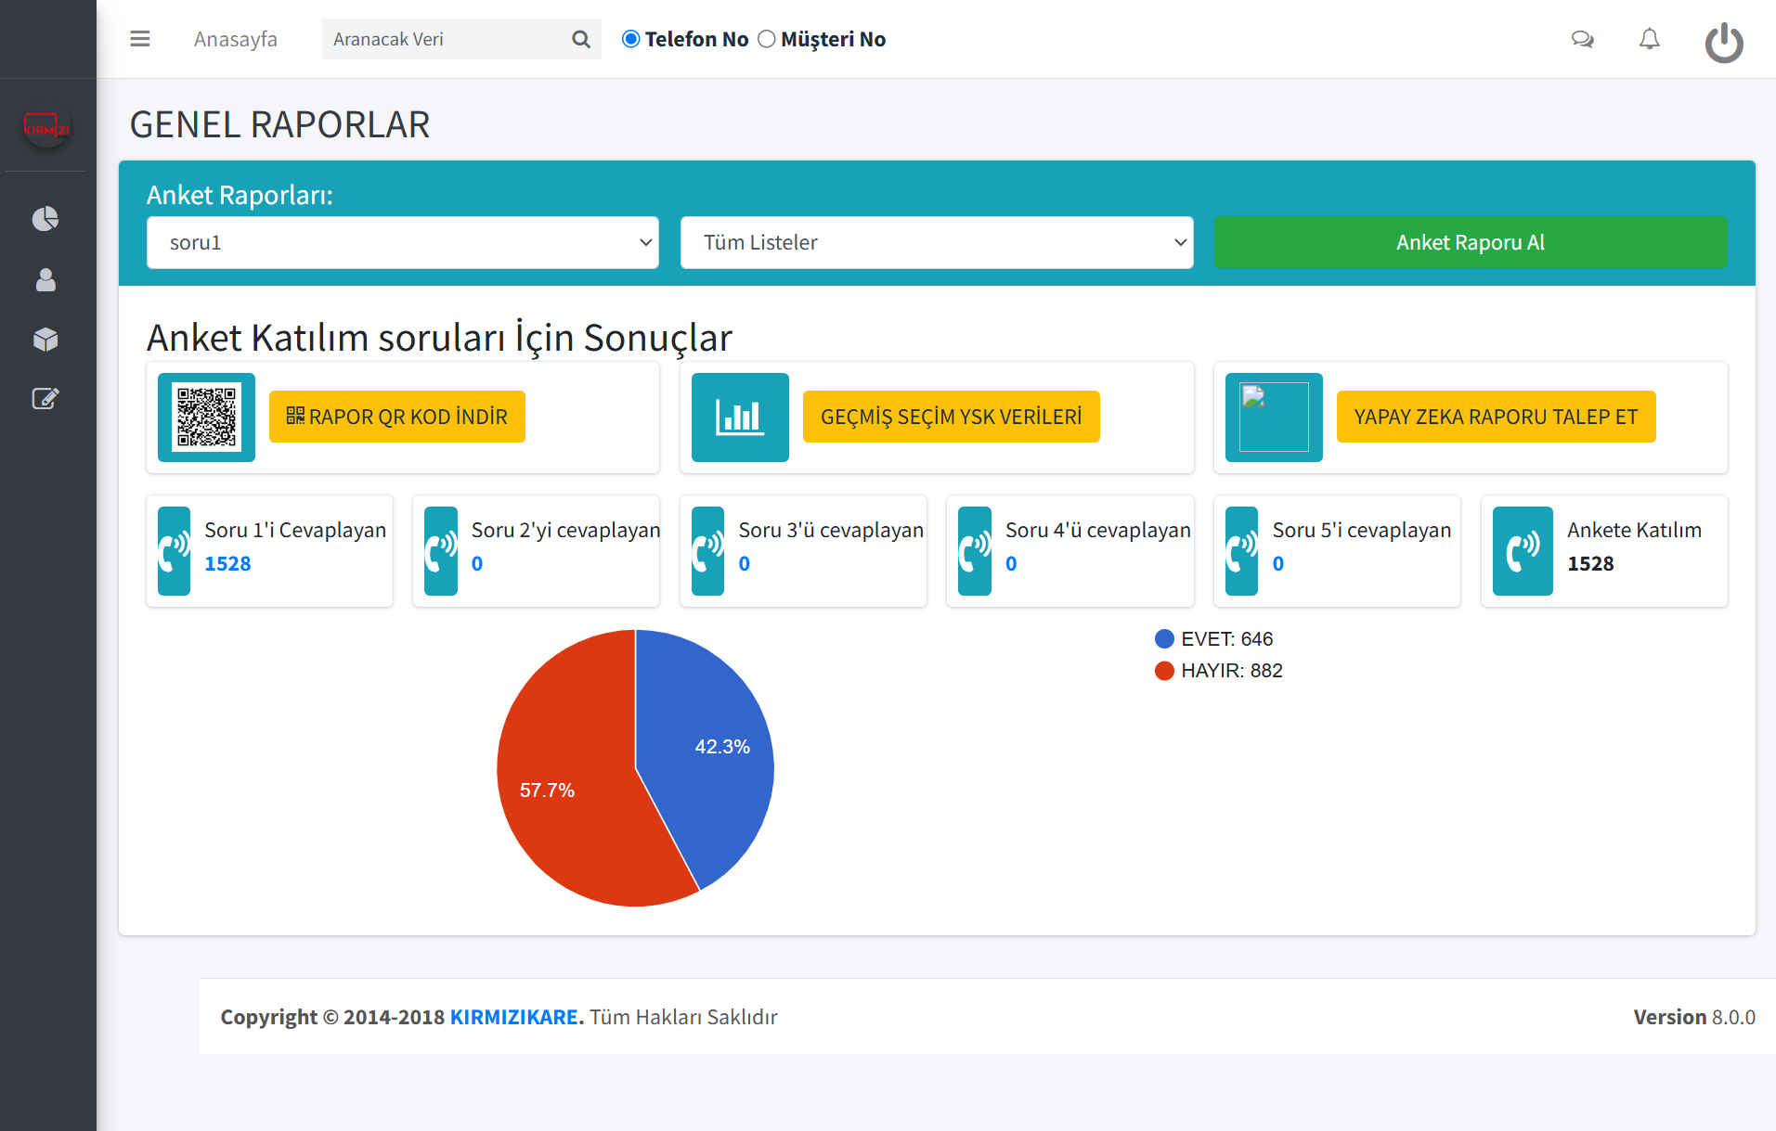Expand the soru1 question dropdown
Viewport: 1776px width, 1131px height.
pyautogui.click(x=402, y=243)
